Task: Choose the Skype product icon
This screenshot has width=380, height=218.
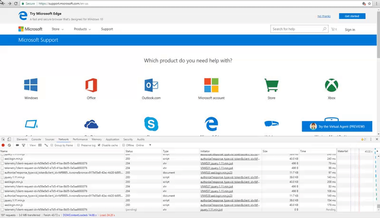Action: tap(151, 124)
